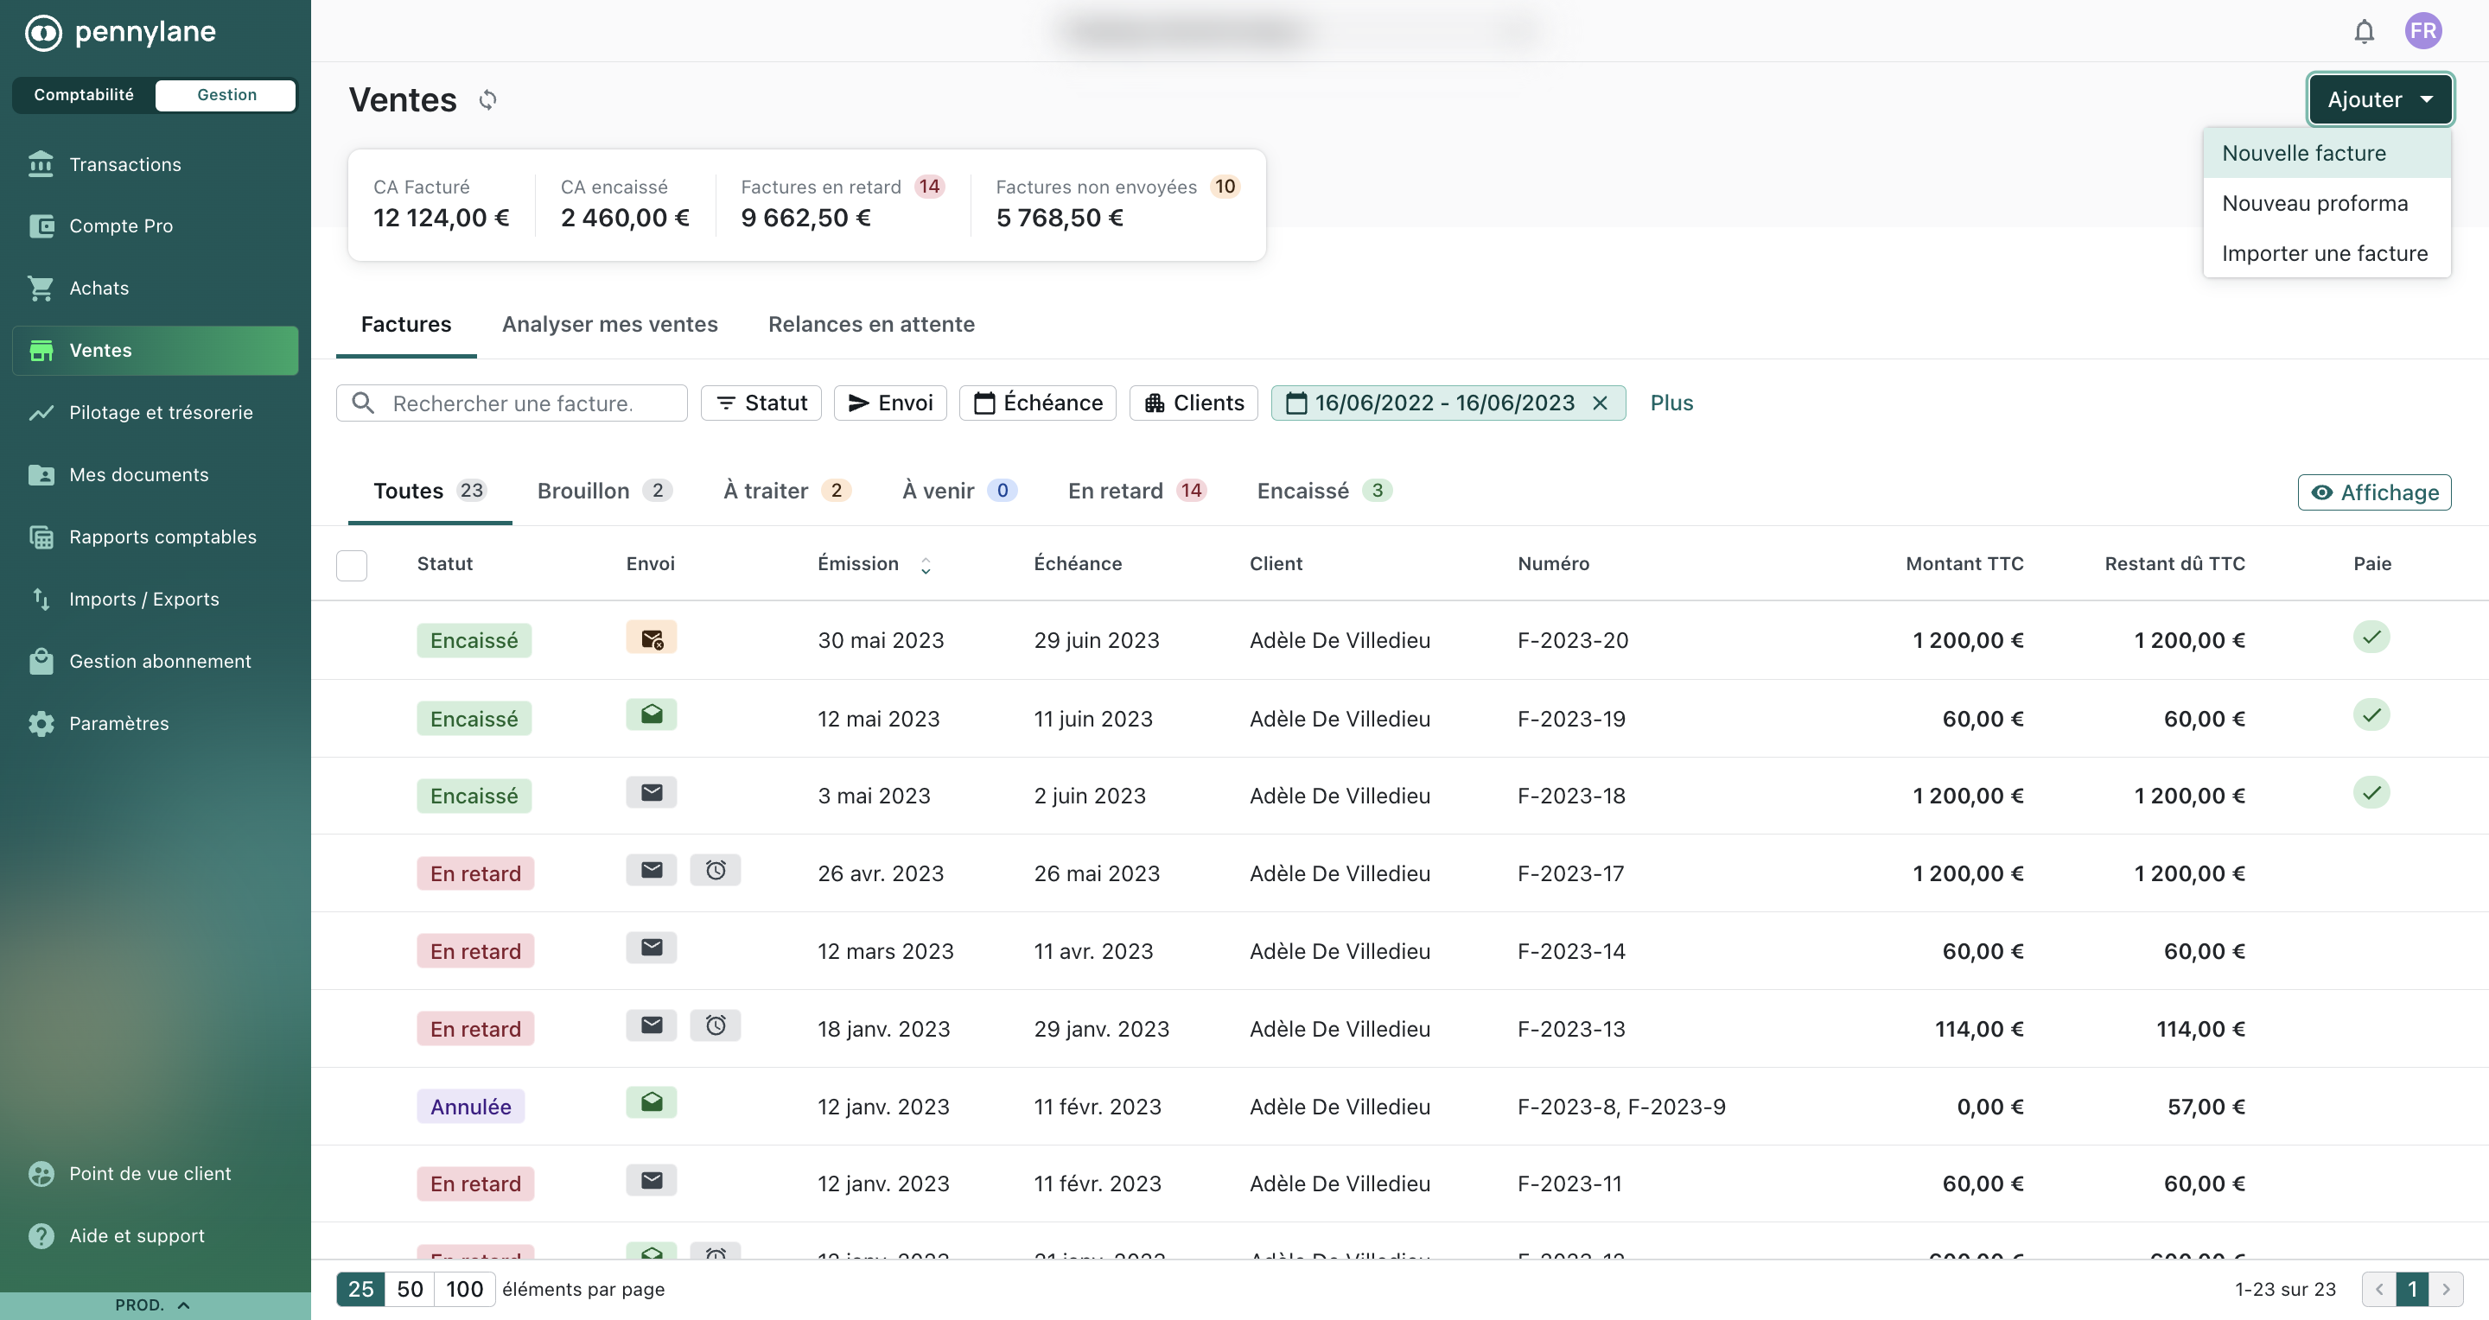Click envelope icon for invoice F-2023-20
Screen dimensions: 2489x1320
point(652,638)
